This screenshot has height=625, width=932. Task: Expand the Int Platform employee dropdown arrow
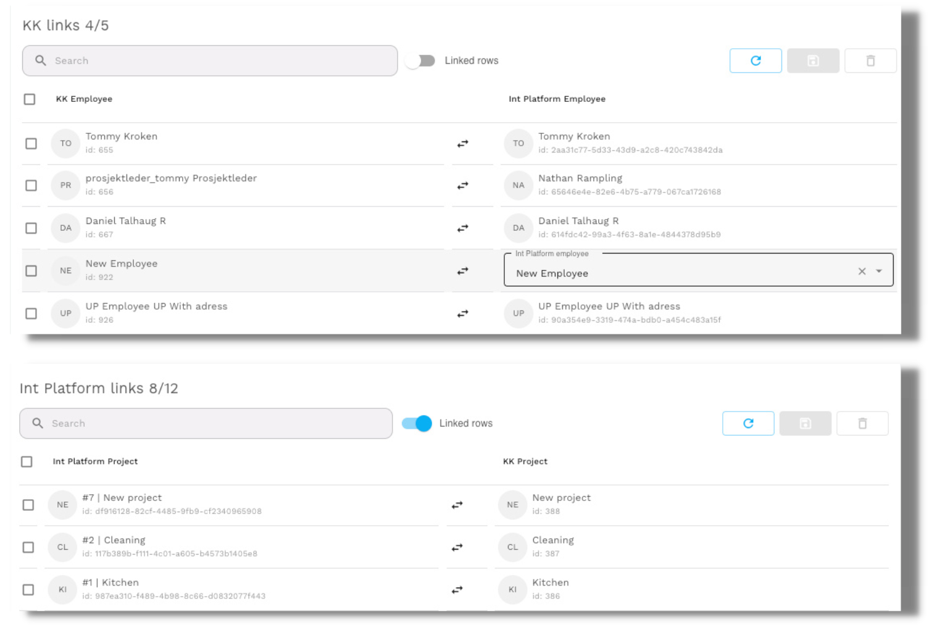pos(879,271)
